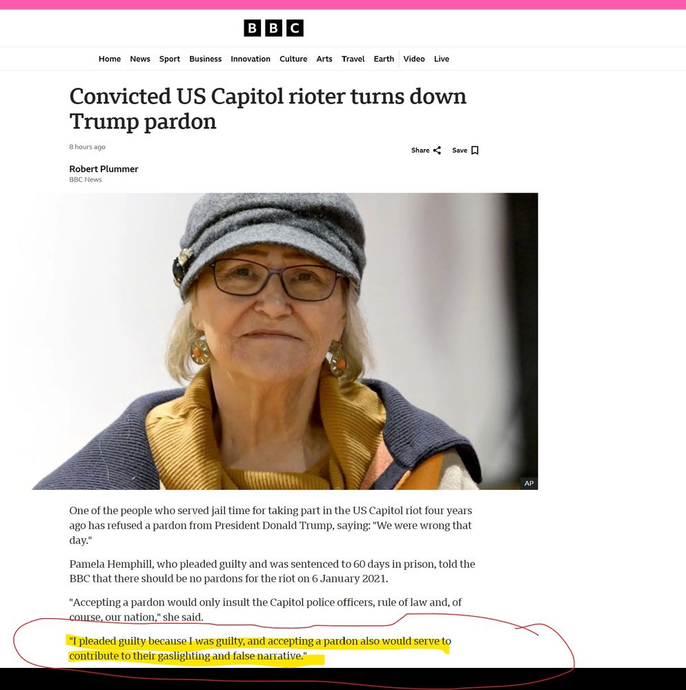Image resolution: width=686 pixels, height=690 pixels.
Task: Click the article headline about Trump pardon
Action: point(268,109)
